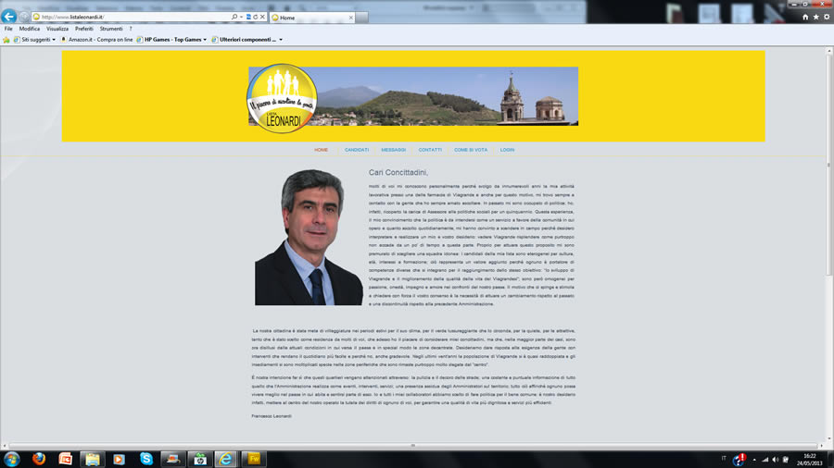
Task: Click the stop loading X in address bar
Action: [262, 17]
